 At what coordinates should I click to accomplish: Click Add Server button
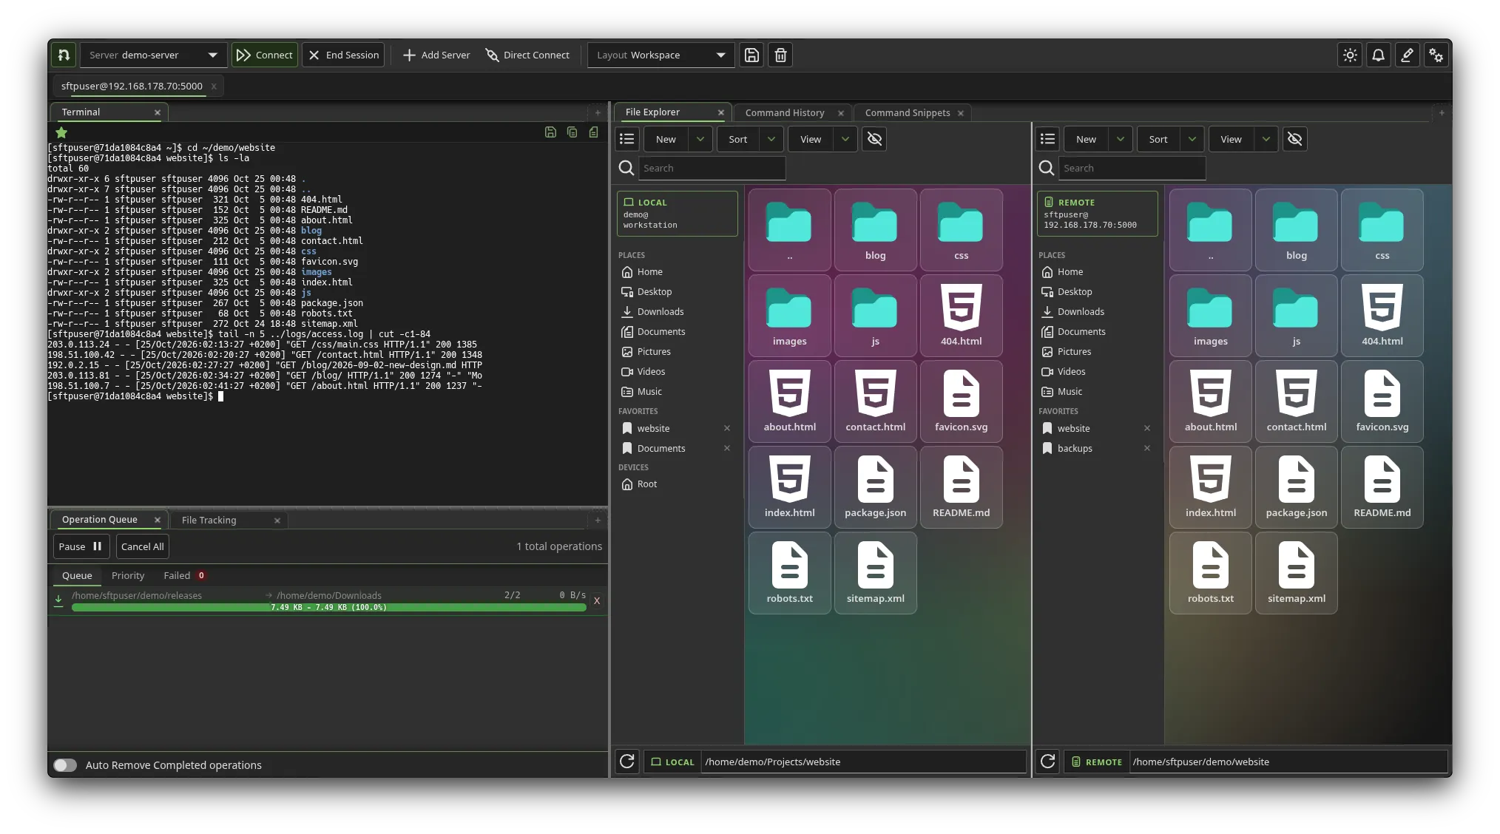point(436,55)
